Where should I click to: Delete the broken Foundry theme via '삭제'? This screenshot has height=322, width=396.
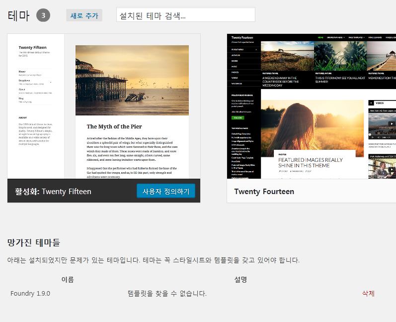tap(368, 294)
